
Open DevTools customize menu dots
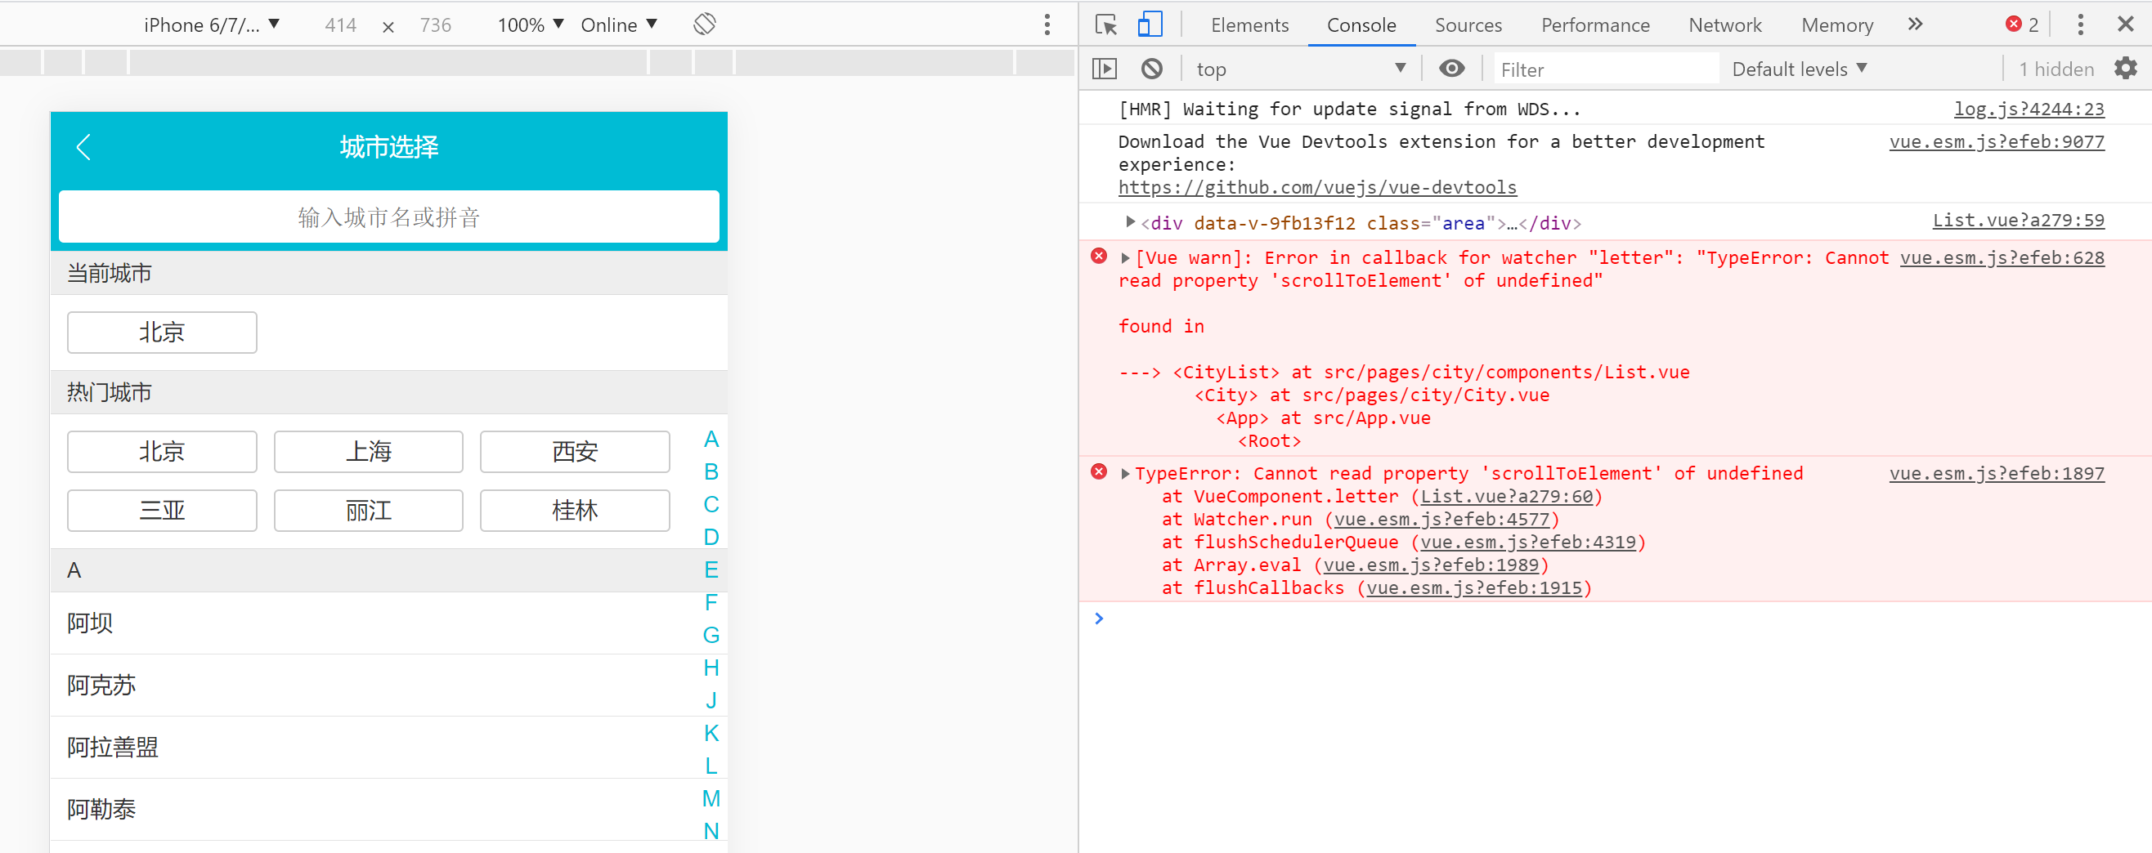(2080, 25)
